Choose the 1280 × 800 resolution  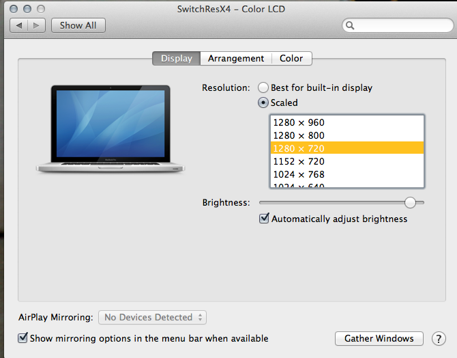pos(347,135)
